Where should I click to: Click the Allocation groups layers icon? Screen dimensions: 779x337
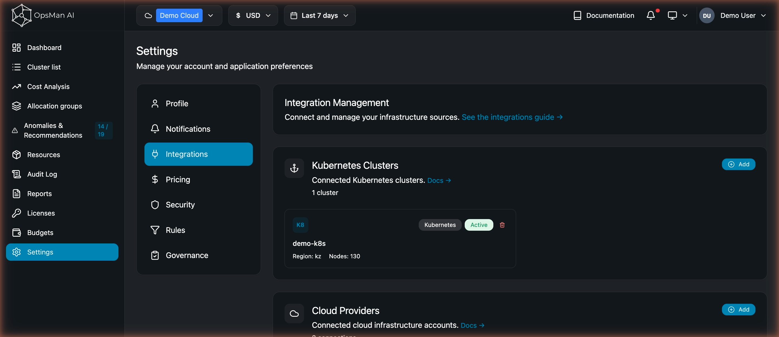coord(16,106)
